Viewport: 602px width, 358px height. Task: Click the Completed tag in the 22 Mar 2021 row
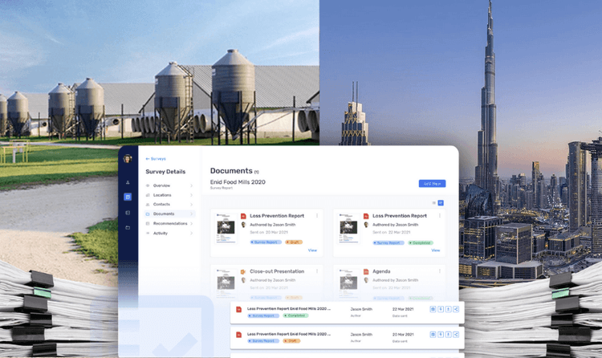pyautogui.click(x=295, y=315)
